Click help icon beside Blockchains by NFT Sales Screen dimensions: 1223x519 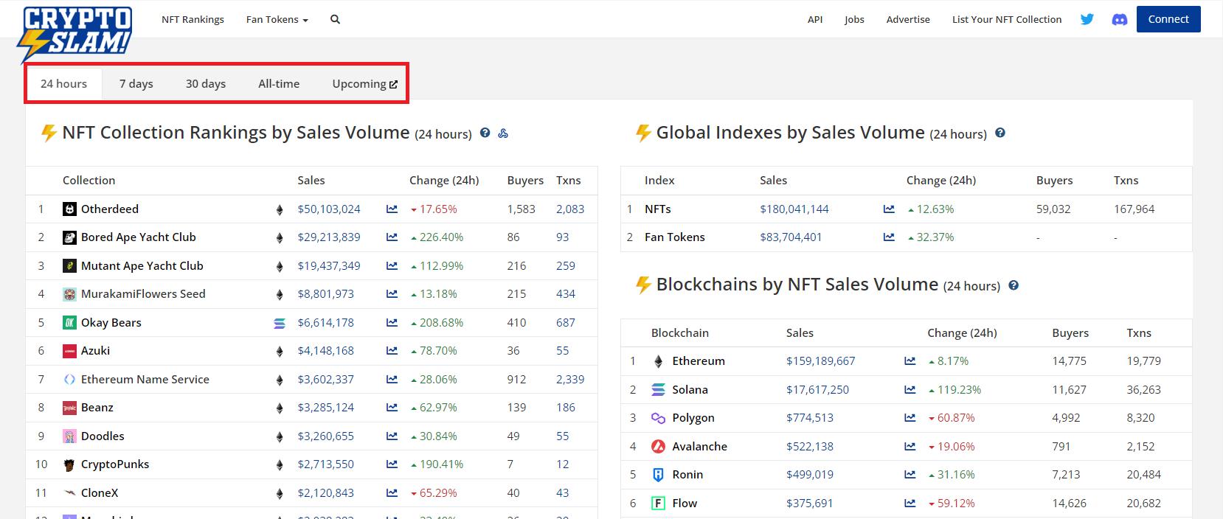(x=1014, y=285)
